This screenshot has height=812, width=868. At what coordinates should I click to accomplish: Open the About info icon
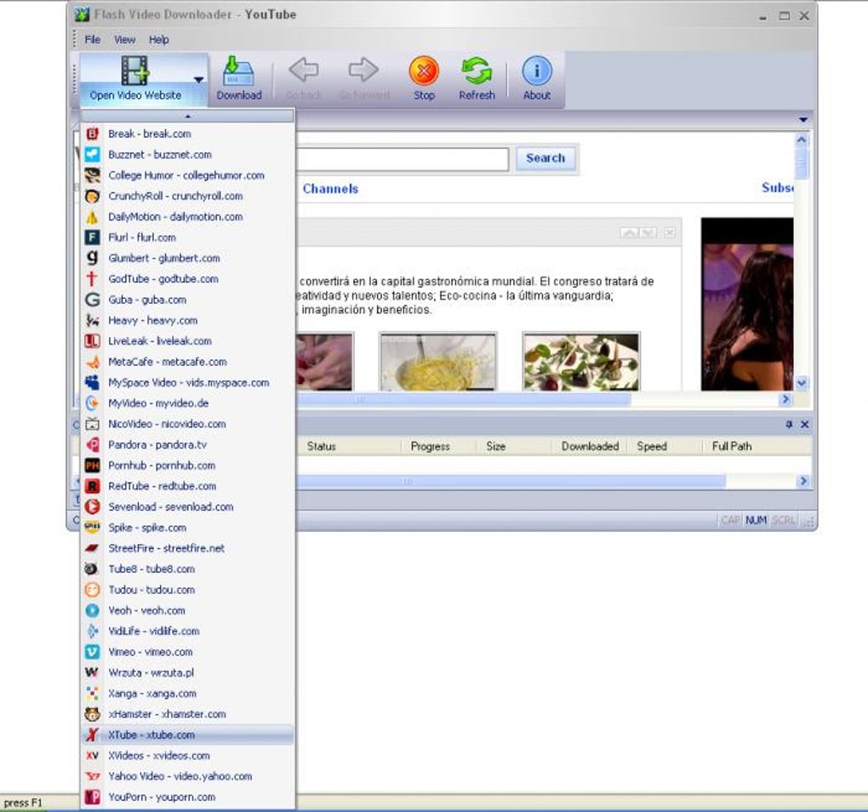[536, 71]
